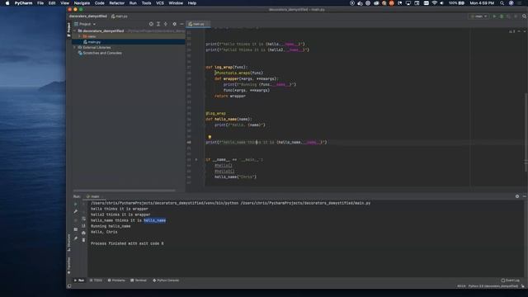Open the Event Log
This screenshot has width=528, height=297.
[510, 280]
